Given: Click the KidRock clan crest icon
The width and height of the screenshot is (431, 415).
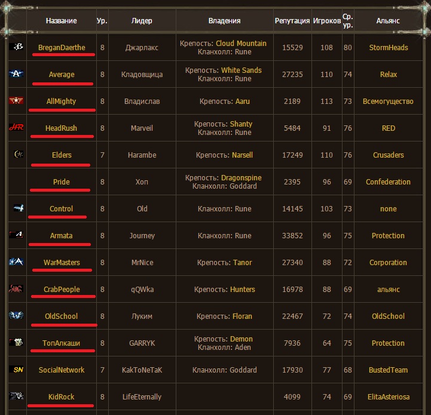Looking at the screenshot, I should (x=17, y=396).
